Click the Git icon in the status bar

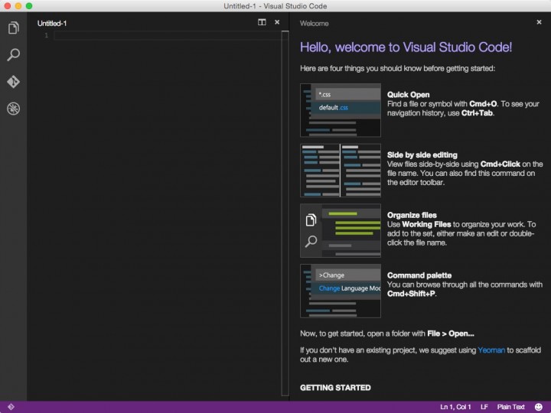11,407
